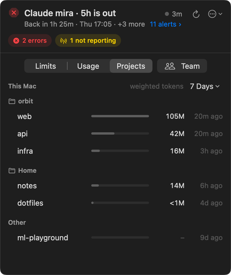Viewport: 231px width, 275px height.
Task: Open the 7 Days range dropdown
Action: (x=205, y=86)
